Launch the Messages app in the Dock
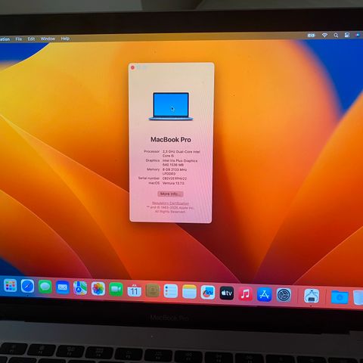 click(45, 287)
